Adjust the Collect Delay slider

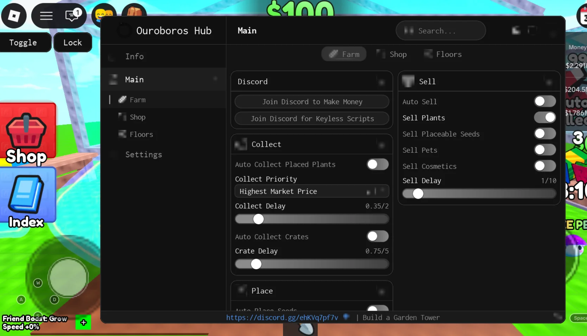click(x=312, y=219)
